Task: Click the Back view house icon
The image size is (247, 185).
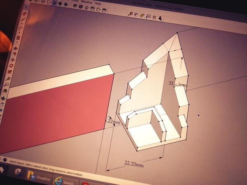Action: coord(98,9)
